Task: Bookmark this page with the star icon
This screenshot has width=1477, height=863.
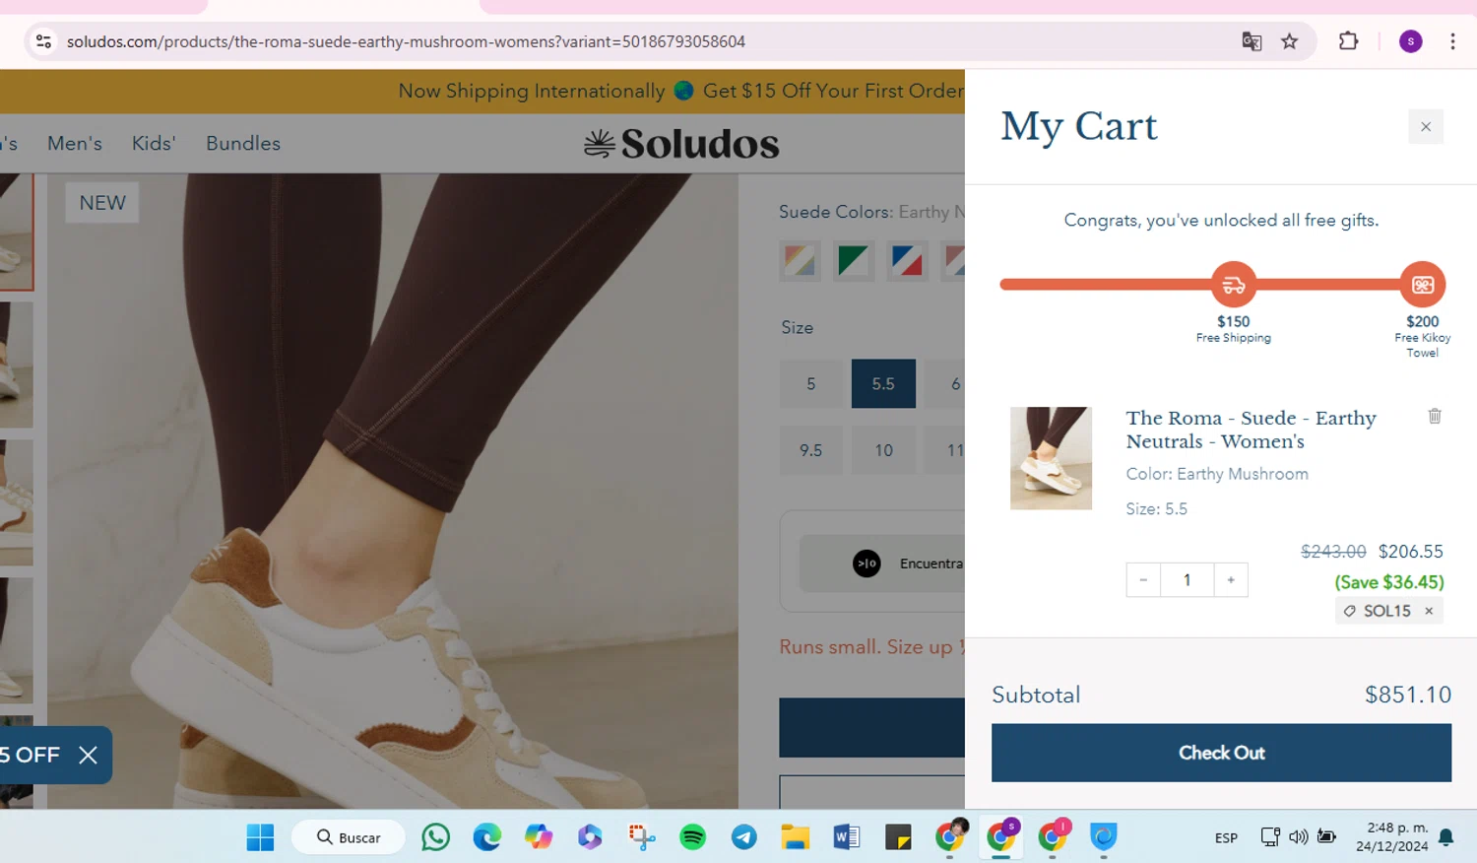Action: (x=1289, y=41)
